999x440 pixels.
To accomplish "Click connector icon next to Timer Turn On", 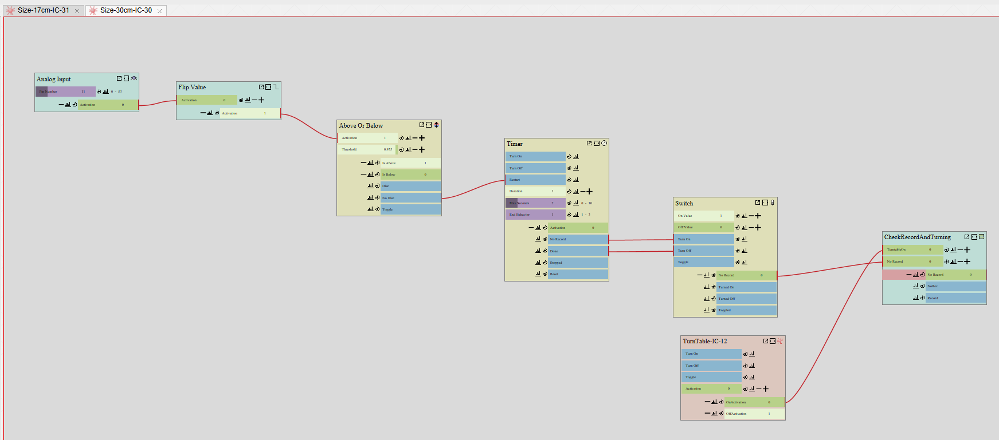I will pyautogui.click(x=569, y=156).
